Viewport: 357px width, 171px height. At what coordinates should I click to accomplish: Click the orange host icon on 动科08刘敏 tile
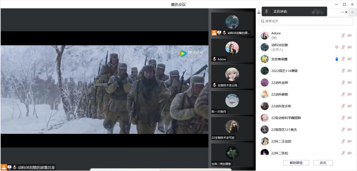(x=214, y=33)
